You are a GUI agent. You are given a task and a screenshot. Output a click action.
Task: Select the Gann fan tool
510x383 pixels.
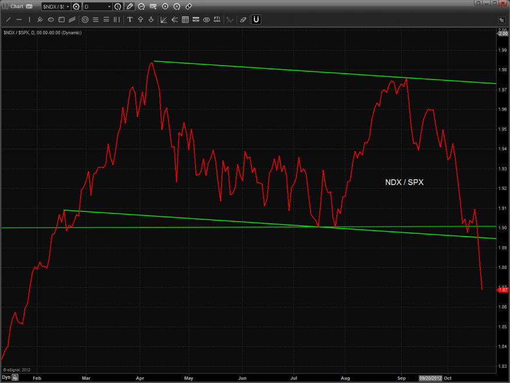164,20
